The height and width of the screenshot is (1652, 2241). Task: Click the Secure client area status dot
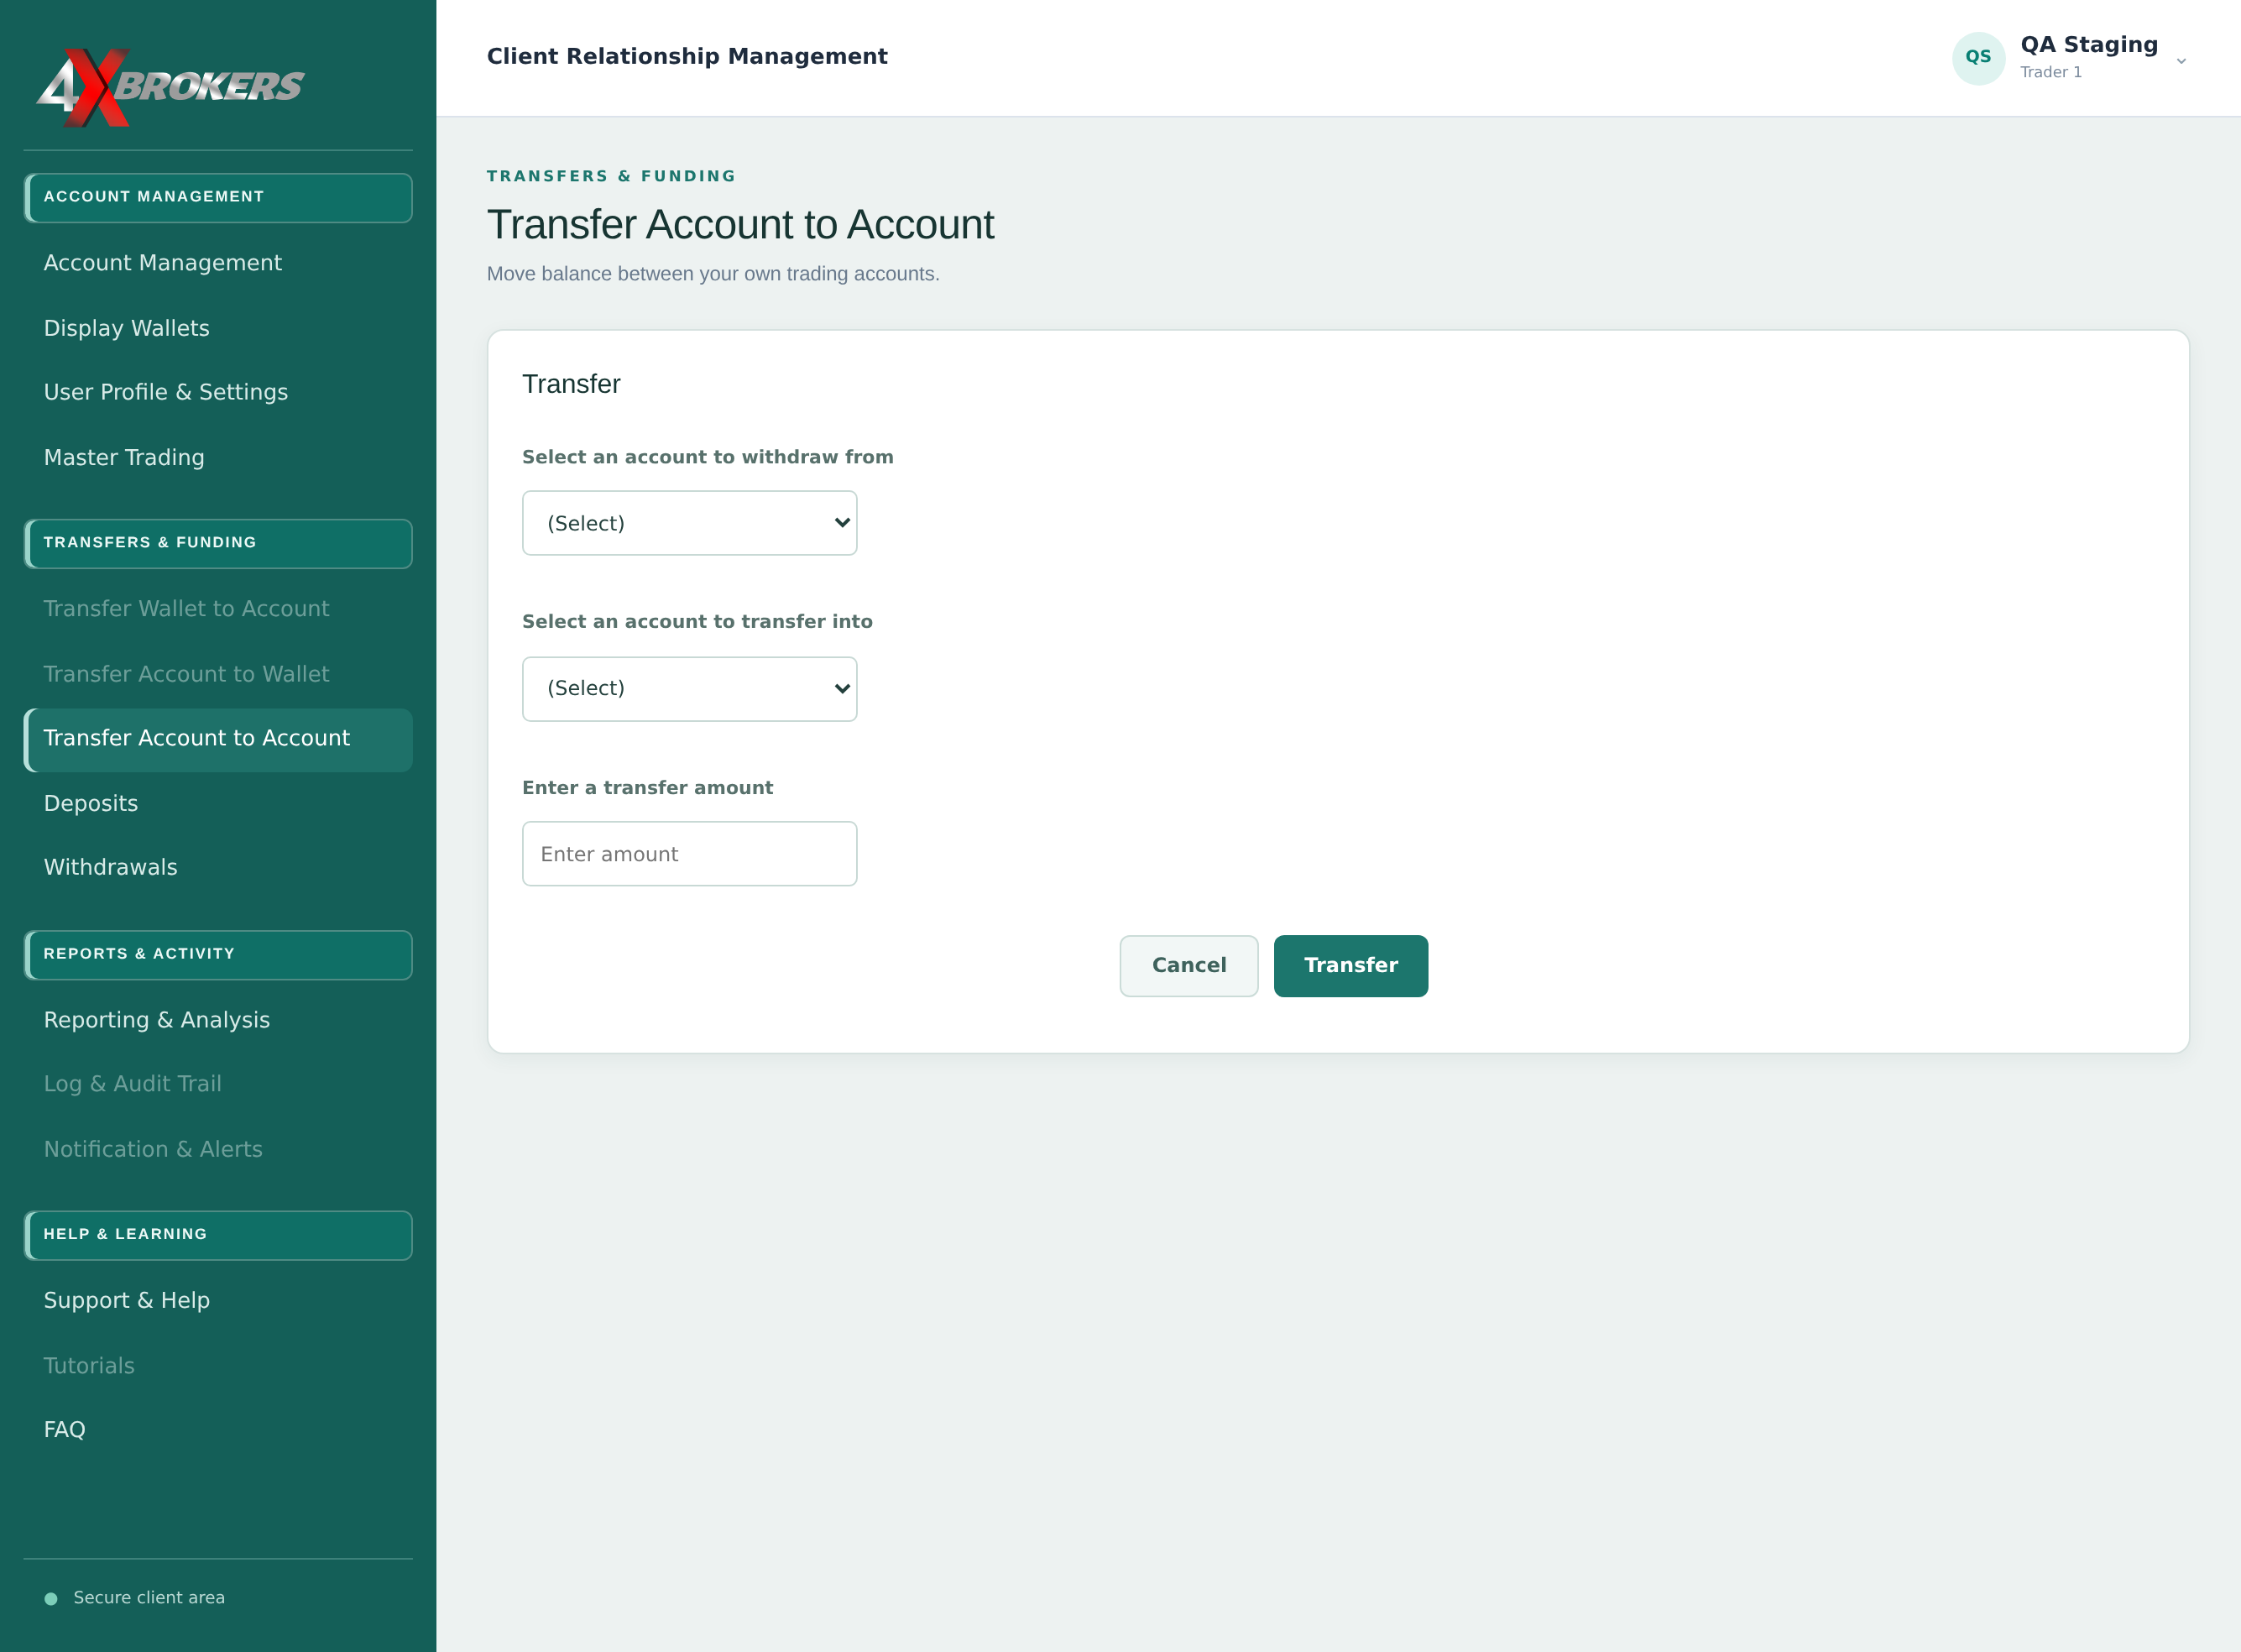tap(51, 1598)
